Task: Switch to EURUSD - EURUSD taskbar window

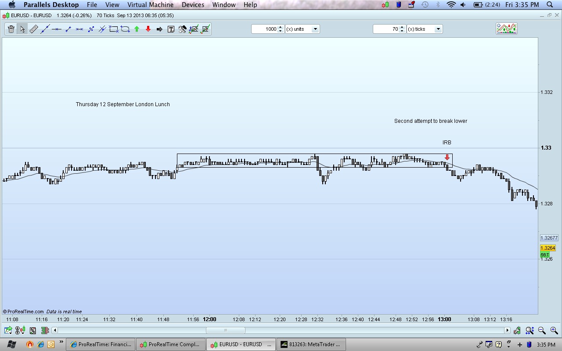Action: pos(241,344)
